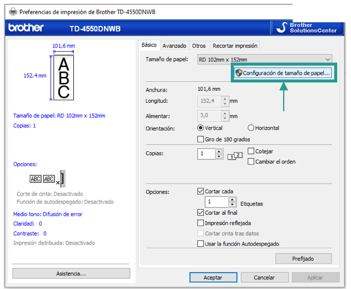Click the Alimentar 3,0 field
The image size is (351, 289).
pos(209,116)
